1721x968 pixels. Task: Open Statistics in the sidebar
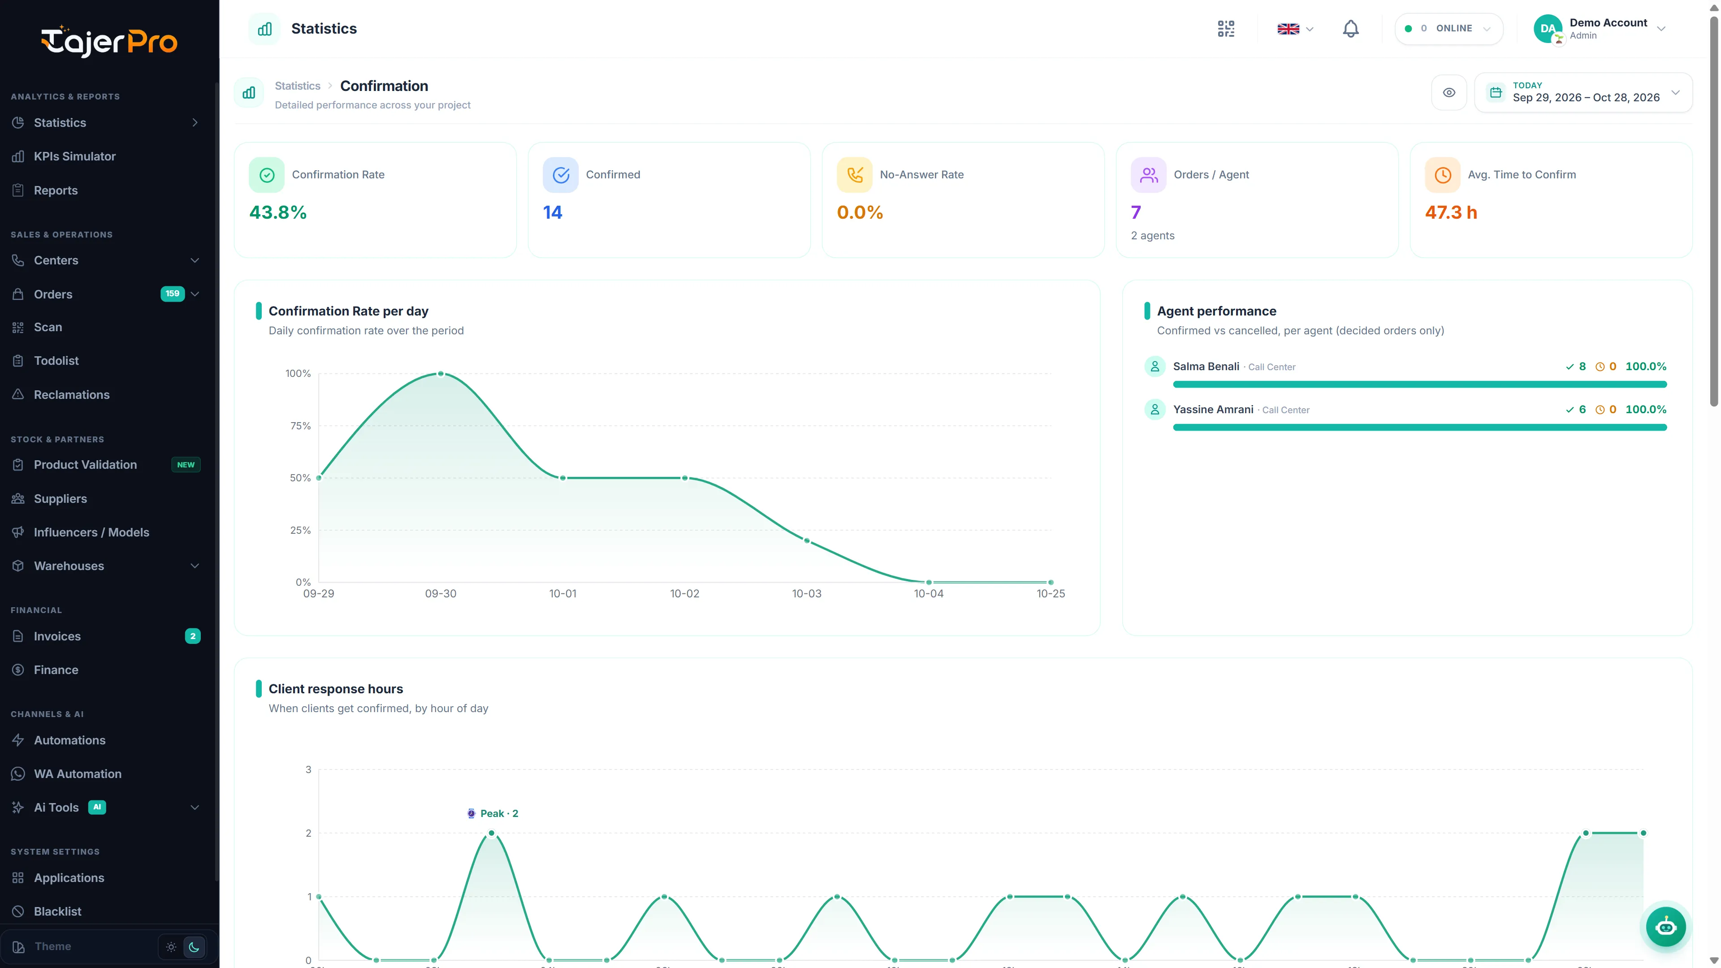[x=106, y=123]
